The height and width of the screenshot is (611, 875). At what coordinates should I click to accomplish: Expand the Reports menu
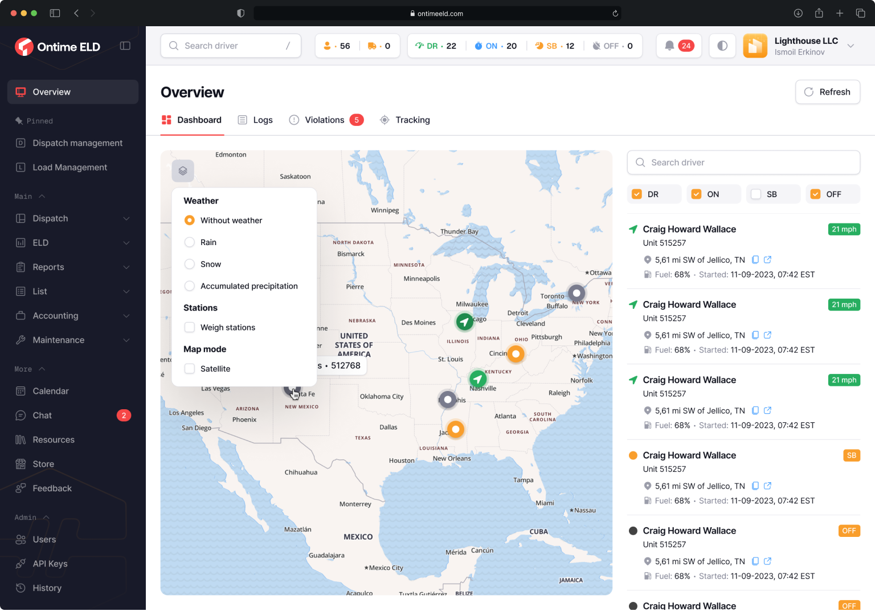(x=73, y=267)
